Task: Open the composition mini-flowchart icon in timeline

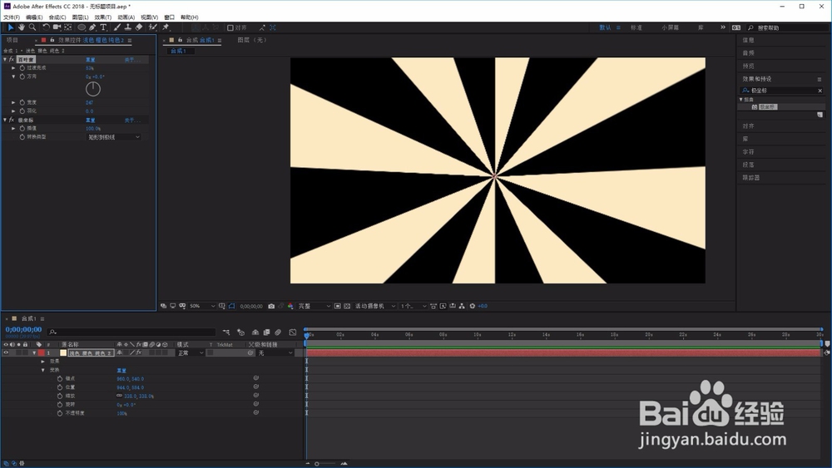Action: coord(226,333)
